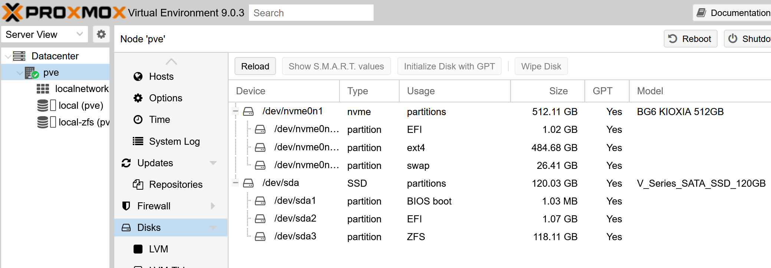Collapse the pve node tree
This screenshot has height=268, width=771.
coord(20,73)
